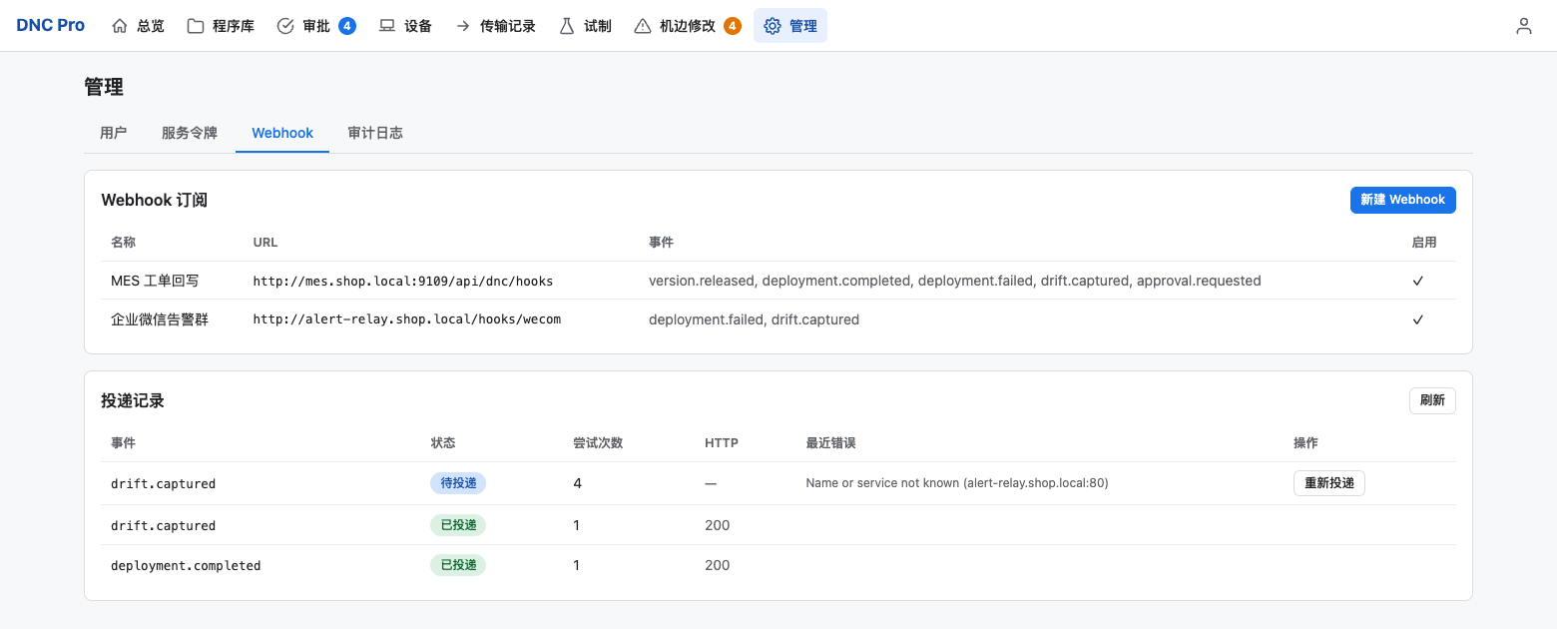Click the 管理 page title
This screenshot has width=1557, height=629.
tap(104, 87)
